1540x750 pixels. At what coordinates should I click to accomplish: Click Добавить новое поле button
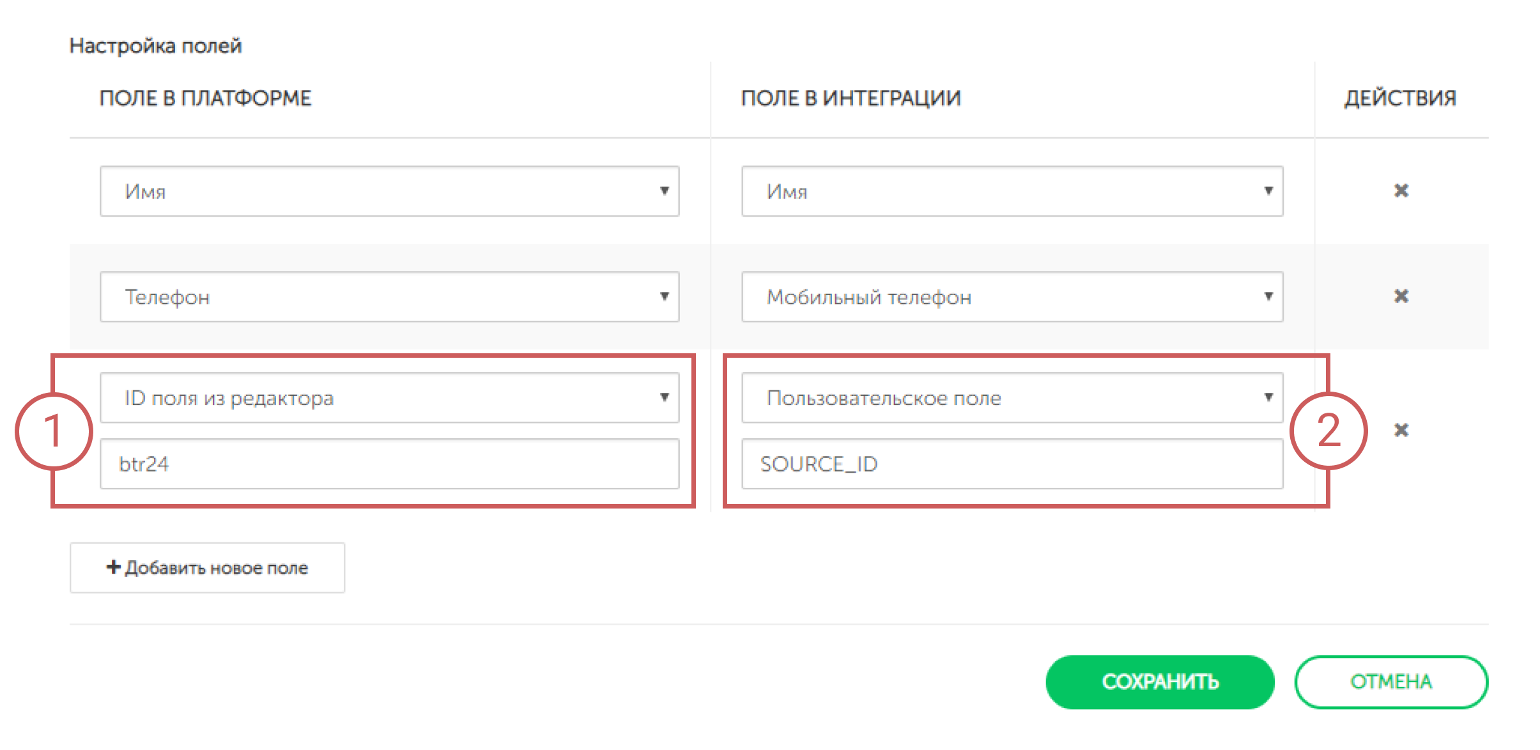tap(207, 568)
